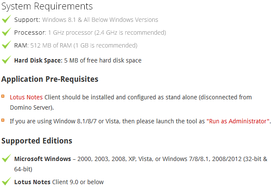Click the checkmark beside Microsoft Windows
272x188 pixels.
point(6,158)
